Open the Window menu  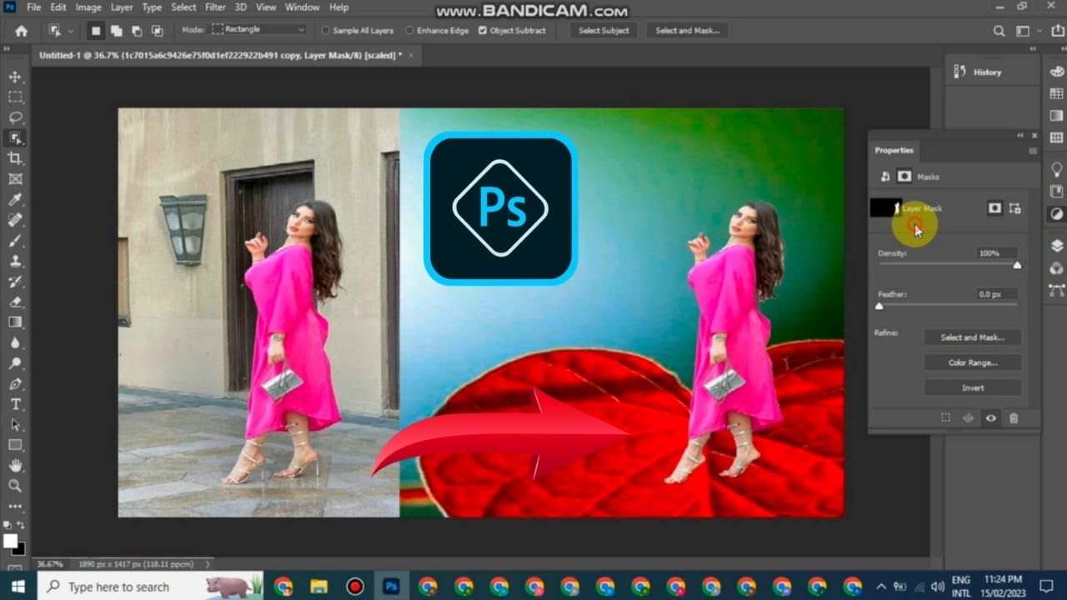302,7
